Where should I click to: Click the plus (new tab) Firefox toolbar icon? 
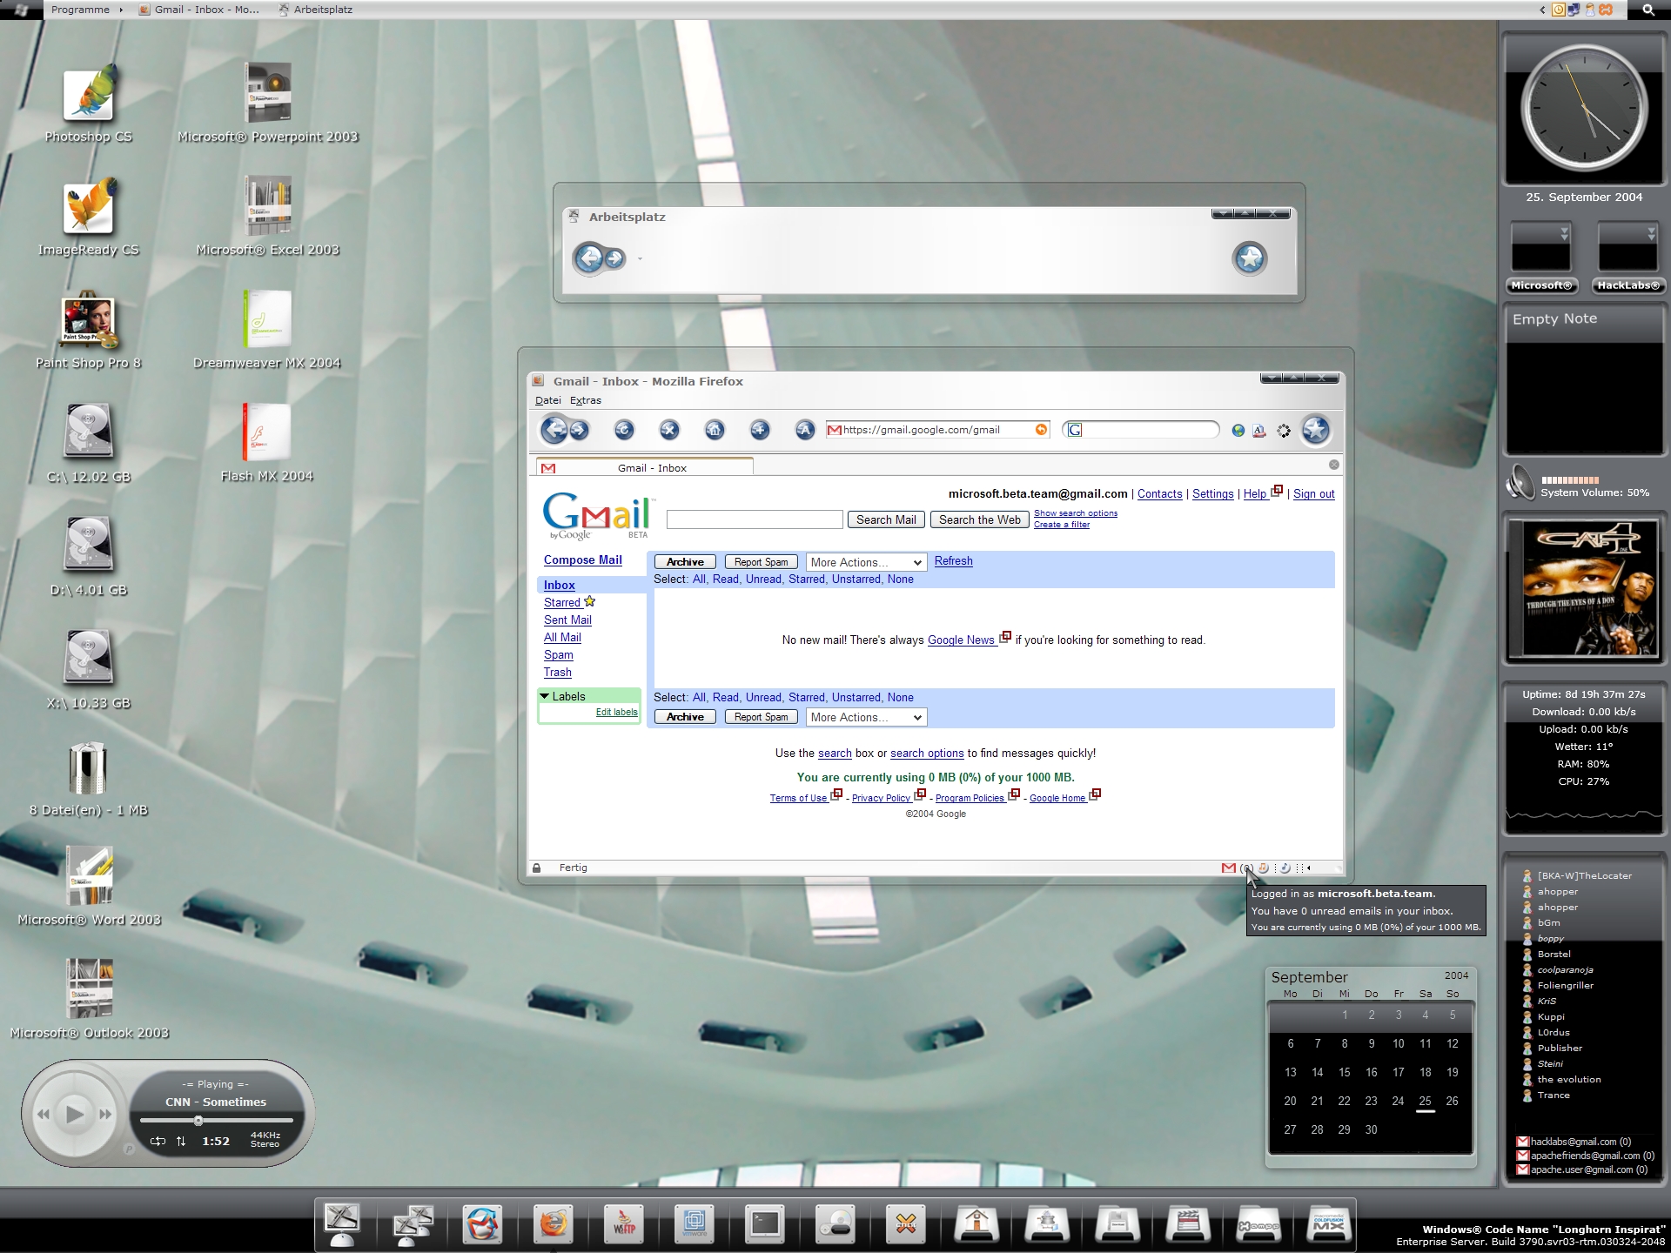click(x=760, y=430)
